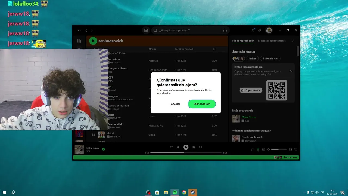Play the sanhuezovich playlist
This screenshot has height=196, width=348.
pos(93,41)
